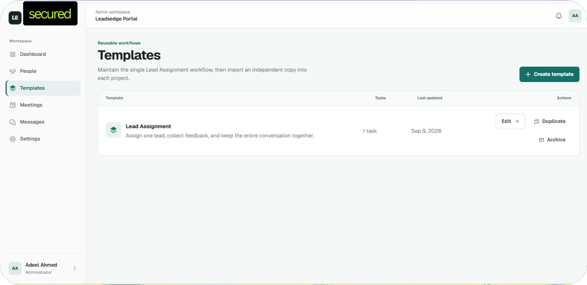
Task: Click the Last updated column header
Action: pyautogui.click(x=430, y=98)
